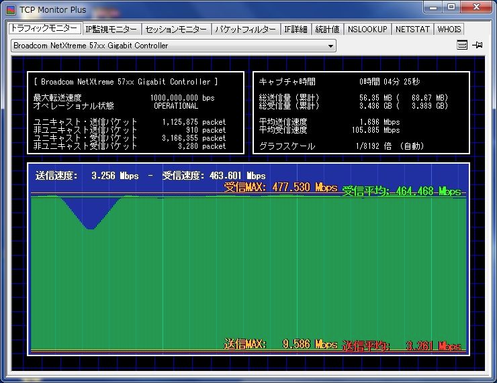
Task: Close the TCP Monitor Plus window
Action: [476, 7]
